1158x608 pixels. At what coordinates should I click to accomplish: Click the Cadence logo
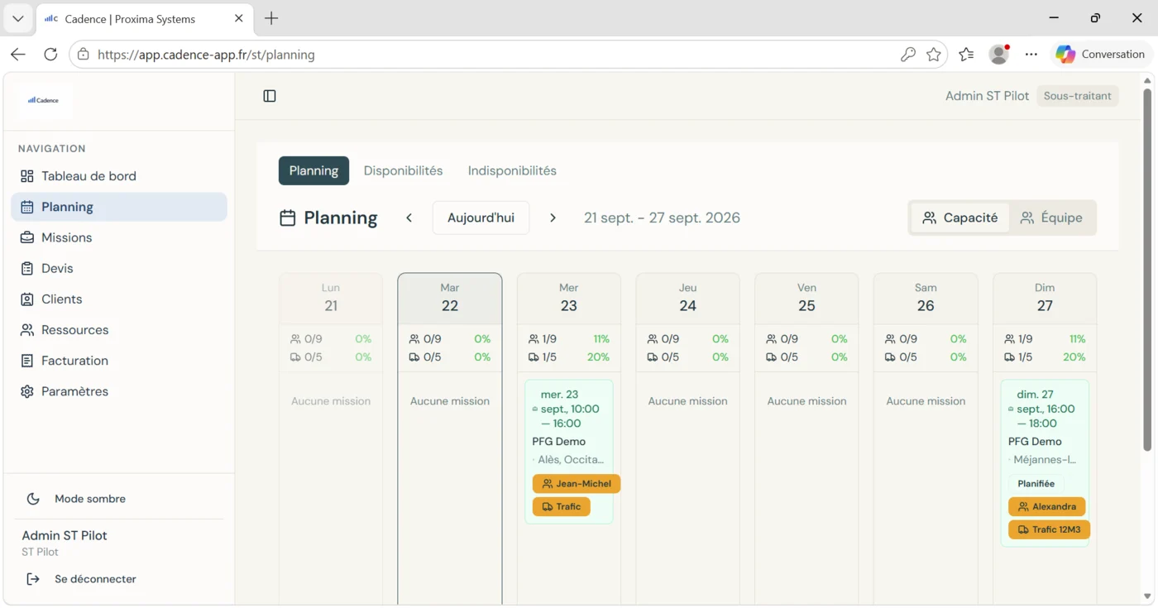tap(43, 100)
